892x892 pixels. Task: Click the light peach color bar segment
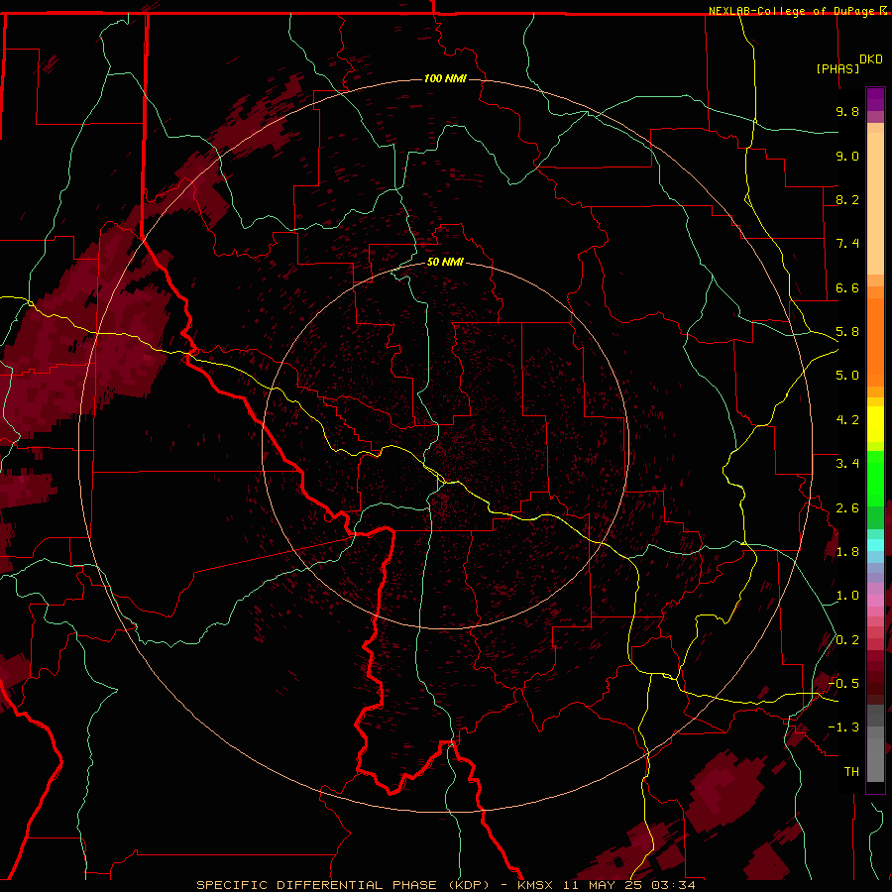875,203
